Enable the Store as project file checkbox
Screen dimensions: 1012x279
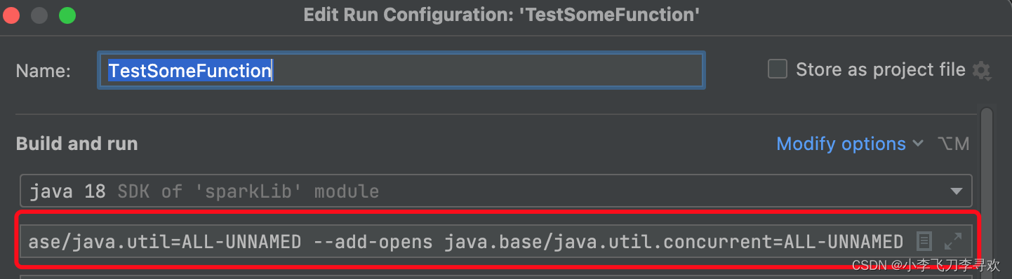click(777, 69)
